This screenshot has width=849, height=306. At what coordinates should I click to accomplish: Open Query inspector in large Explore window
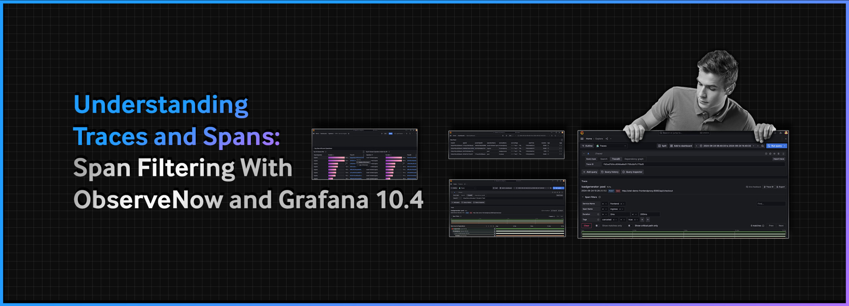pyautogui.click(x=632, y=172)
